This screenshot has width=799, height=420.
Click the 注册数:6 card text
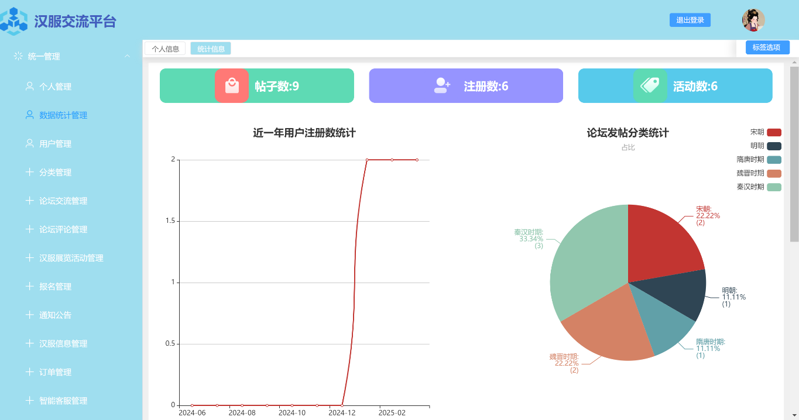click(x=486, y=86)
